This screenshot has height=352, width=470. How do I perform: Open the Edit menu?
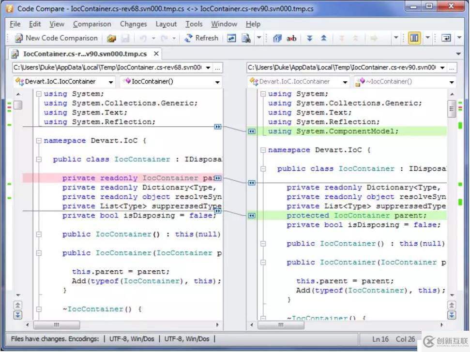click(35, 24)
